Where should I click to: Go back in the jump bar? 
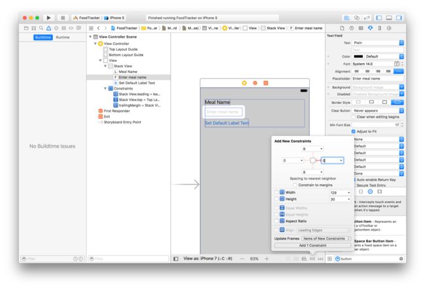pyautogui.click(x=99, y=28)
